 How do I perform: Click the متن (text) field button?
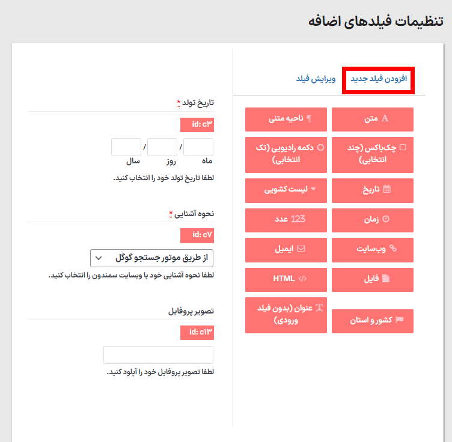coord(373,119)
